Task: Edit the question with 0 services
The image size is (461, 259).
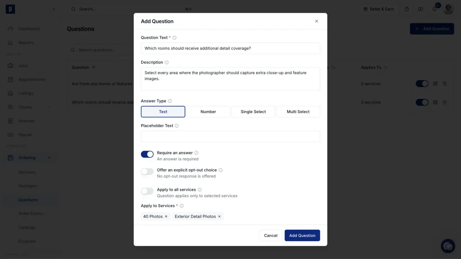Action: (435, 83)
